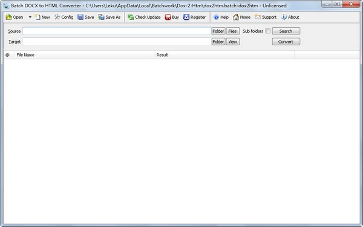Open the Config tools settings

64,17
